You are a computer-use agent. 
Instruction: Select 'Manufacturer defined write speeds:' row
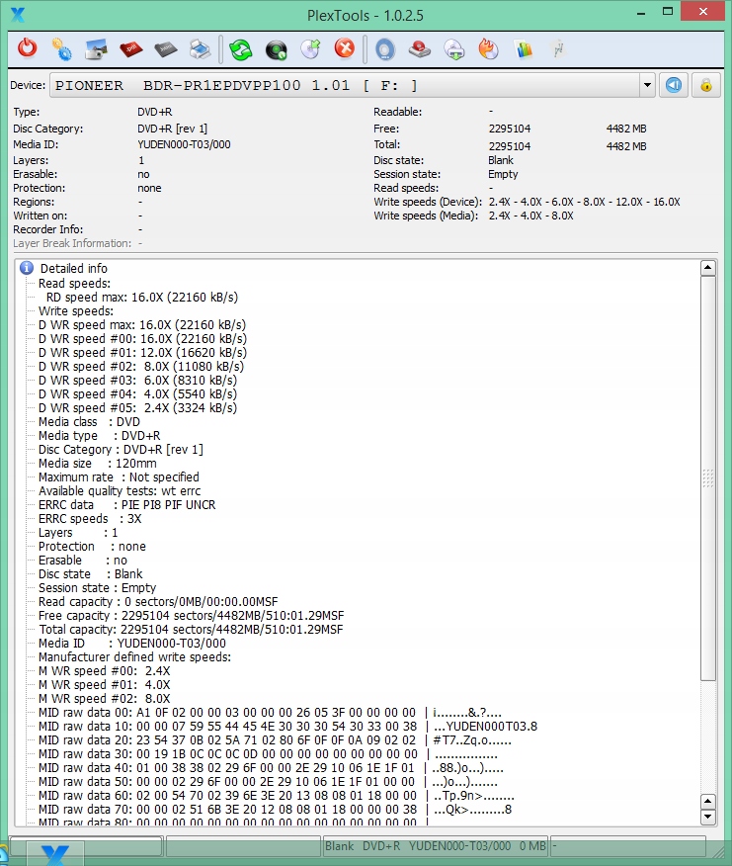134,656
